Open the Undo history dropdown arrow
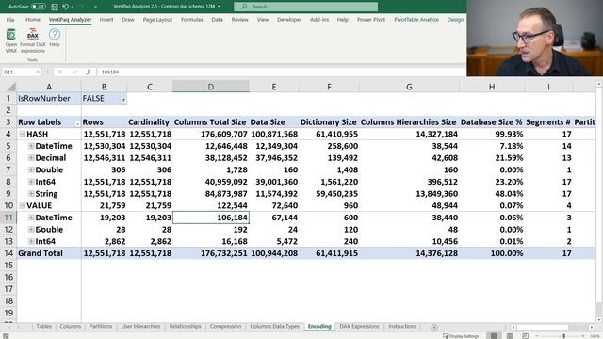 point(73,7)
